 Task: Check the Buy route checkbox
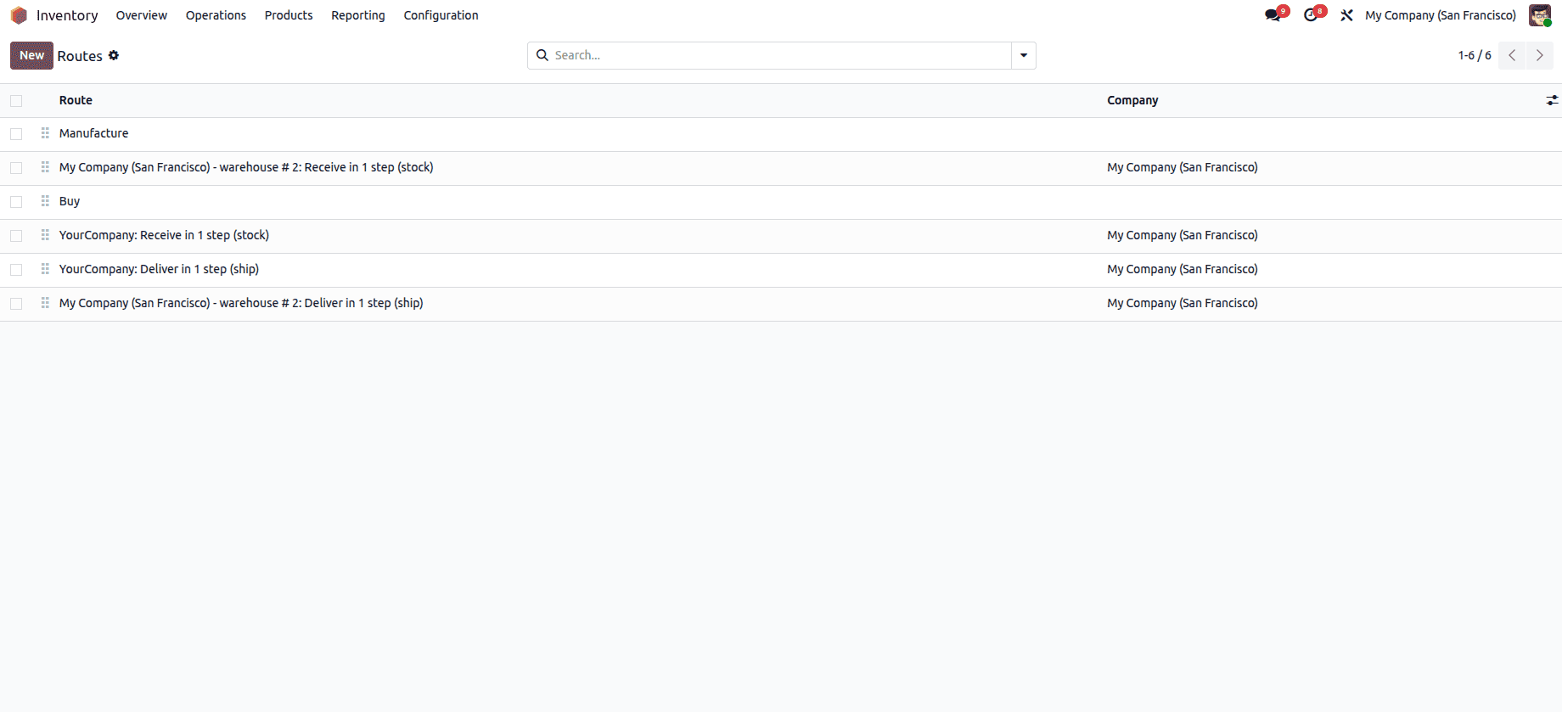tap(16, 202)
